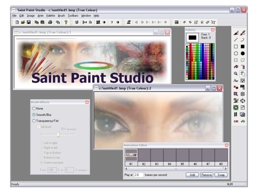Screen dimensions: 258x193
Task: Click the Paste clipboard toolbar icon
Action: pyautogui.click(x=43, y=22)
